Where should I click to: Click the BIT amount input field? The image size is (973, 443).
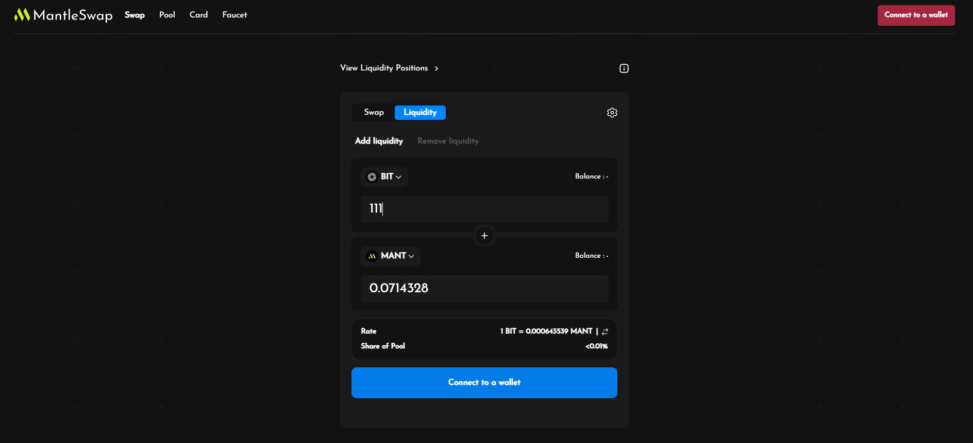(484, 209)
